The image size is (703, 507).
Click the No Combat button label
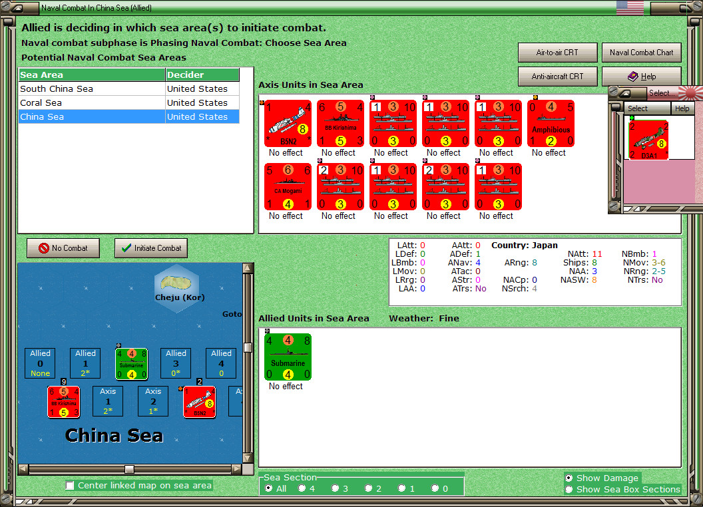[x=69, y=248]
